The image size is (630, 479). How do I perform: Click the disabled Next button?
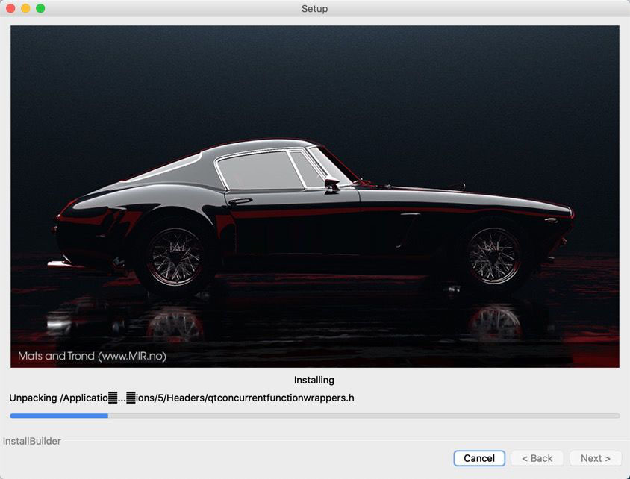pyautogui.click(x=596, y=458)
